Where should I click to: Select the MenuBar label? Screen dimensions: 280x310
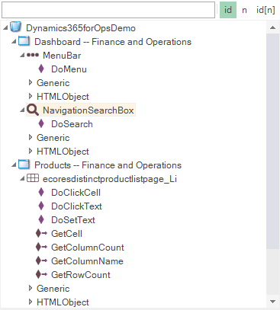[62, 56]
